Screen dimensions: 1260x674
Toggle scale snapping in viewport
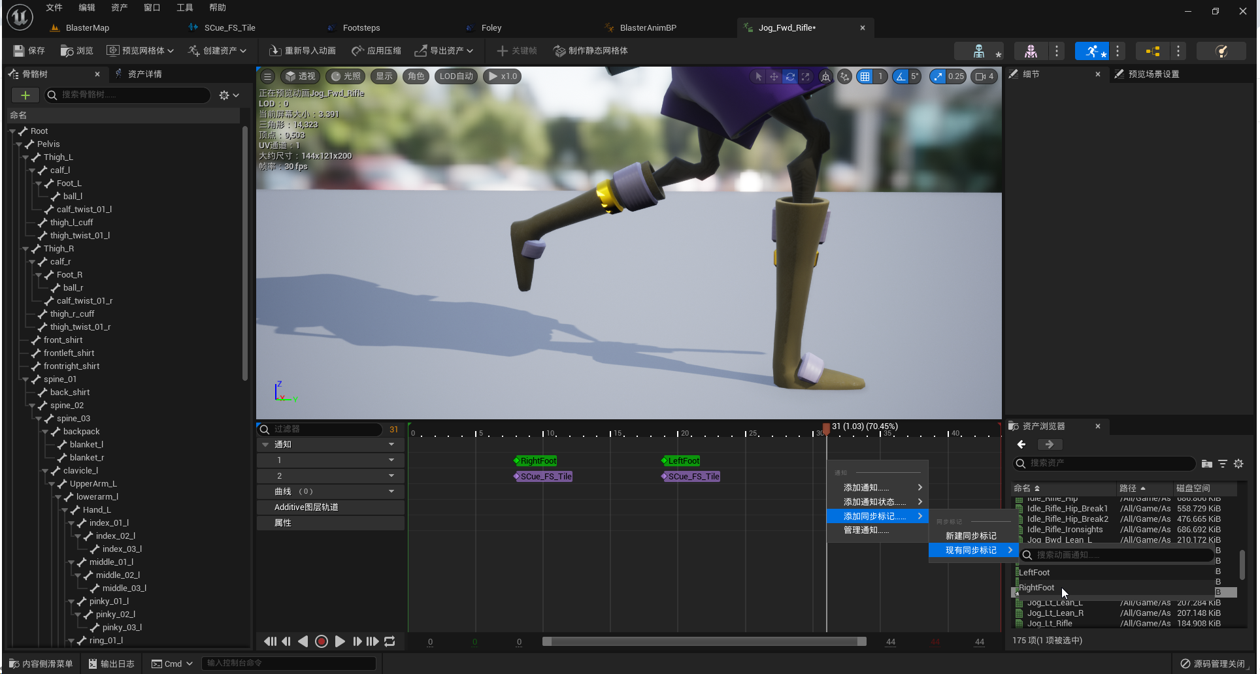pos(938,76)
